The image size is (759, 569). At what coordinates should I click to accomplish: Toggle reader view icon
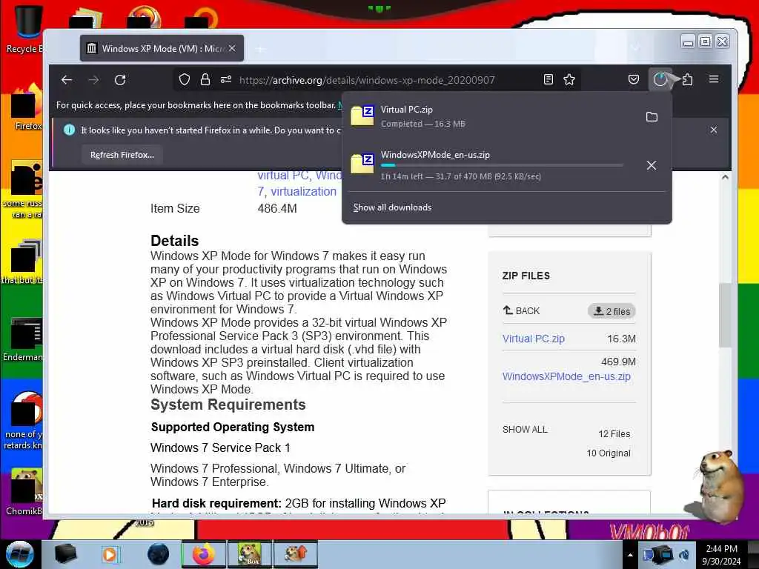[548, 80]
